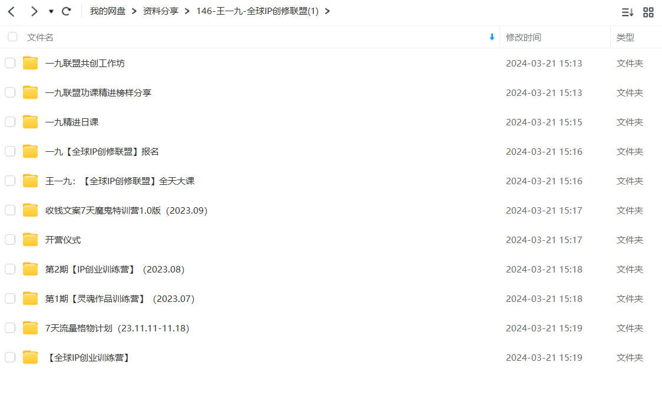
Task: Select checkbox for 王一九：全天大课 folder
Action: [10, 181]
